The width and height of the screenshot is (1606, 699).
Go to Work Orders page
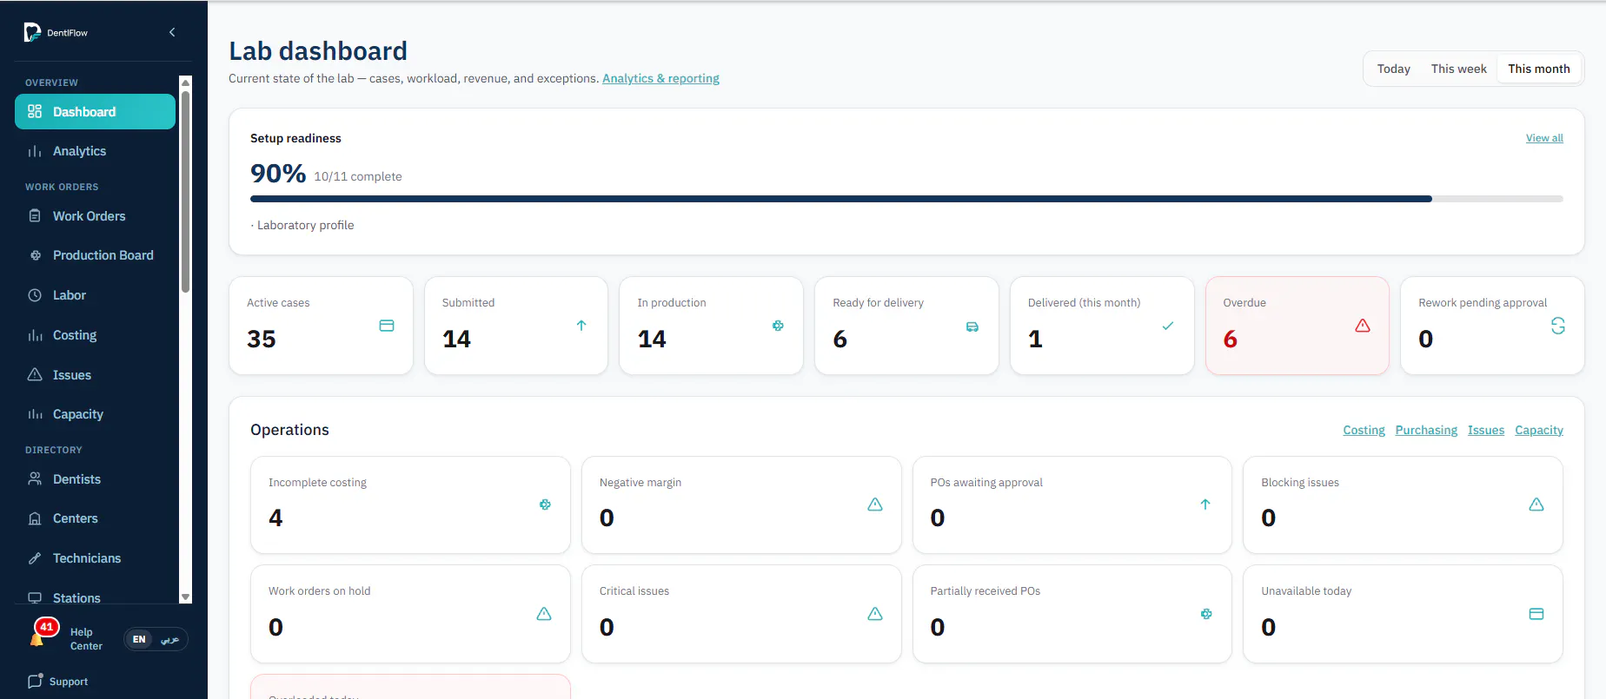pyautogui.click(x=95, y=216)
